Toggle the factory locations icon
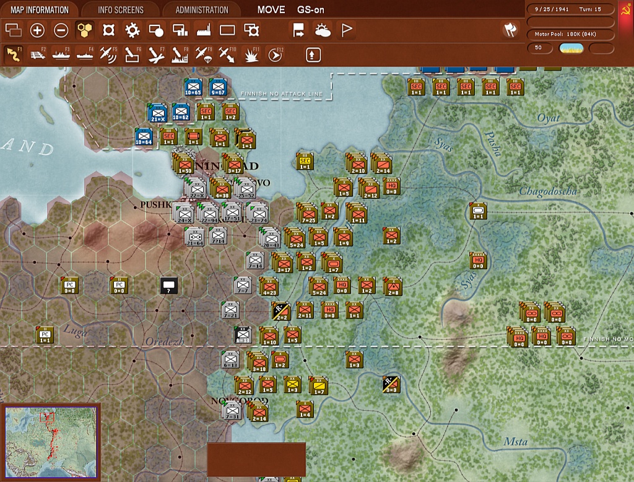634x482 pixels. [x=204, y=30]
